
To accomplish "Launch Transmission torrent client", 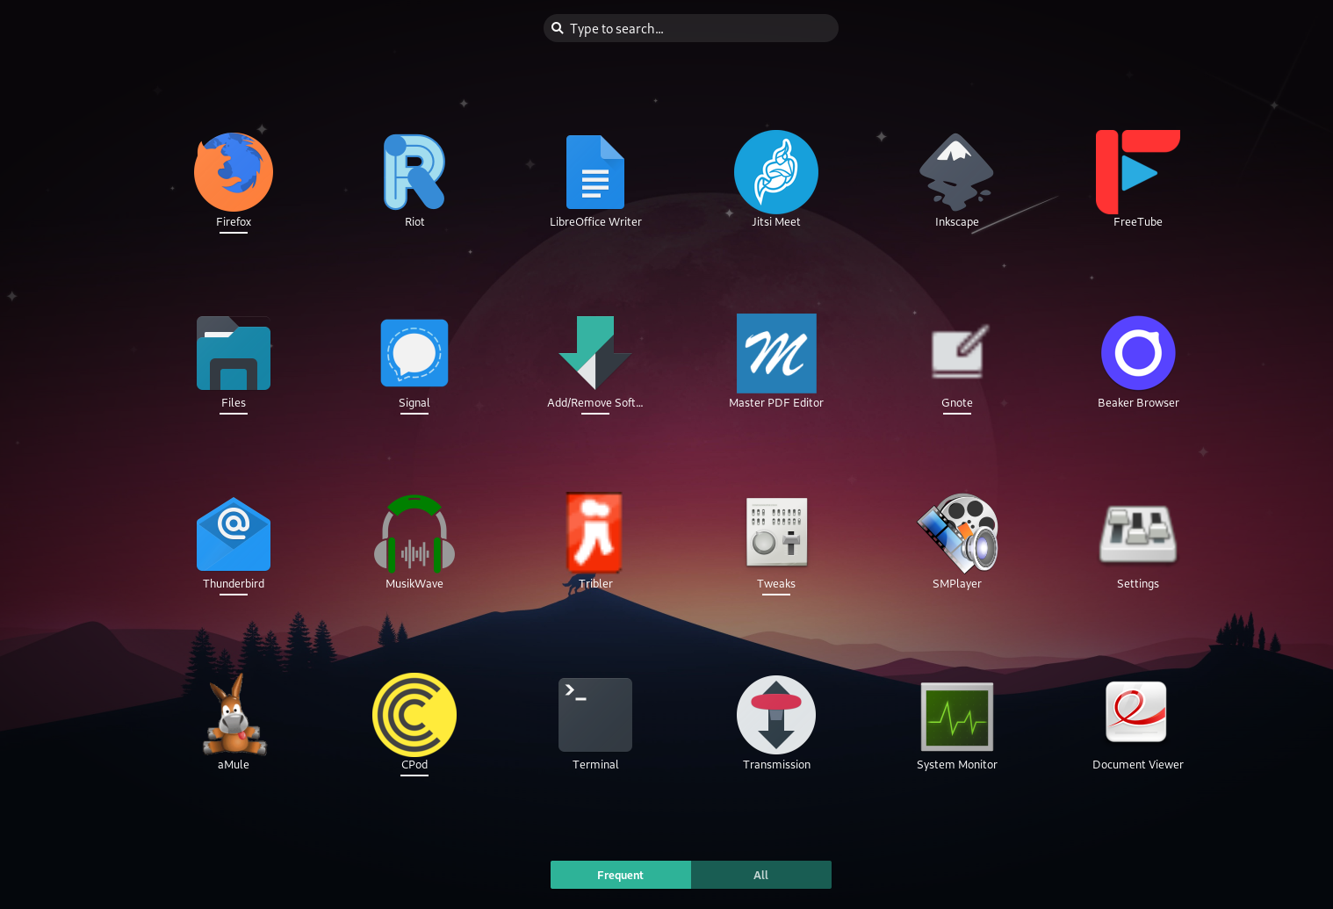I will coord(776,716).
